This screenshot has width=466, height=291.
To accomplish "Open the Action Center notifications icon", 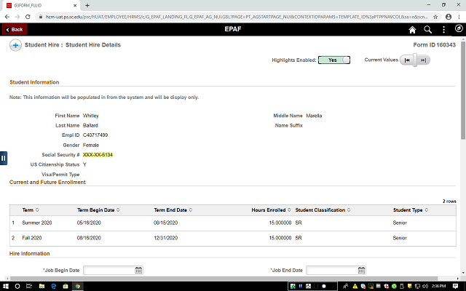I will (455, 286).
